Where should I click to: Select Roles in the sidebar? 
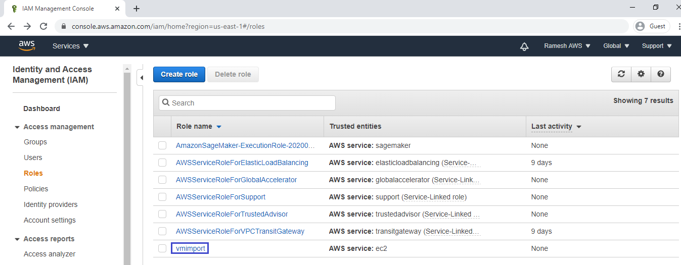(33, 173)
